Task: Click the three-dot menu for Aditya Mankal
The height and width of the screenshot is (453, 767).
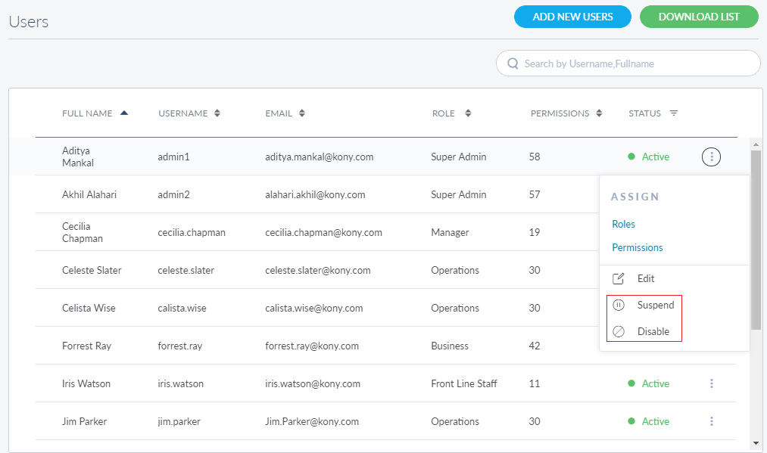Action: [x=711, y=157]
